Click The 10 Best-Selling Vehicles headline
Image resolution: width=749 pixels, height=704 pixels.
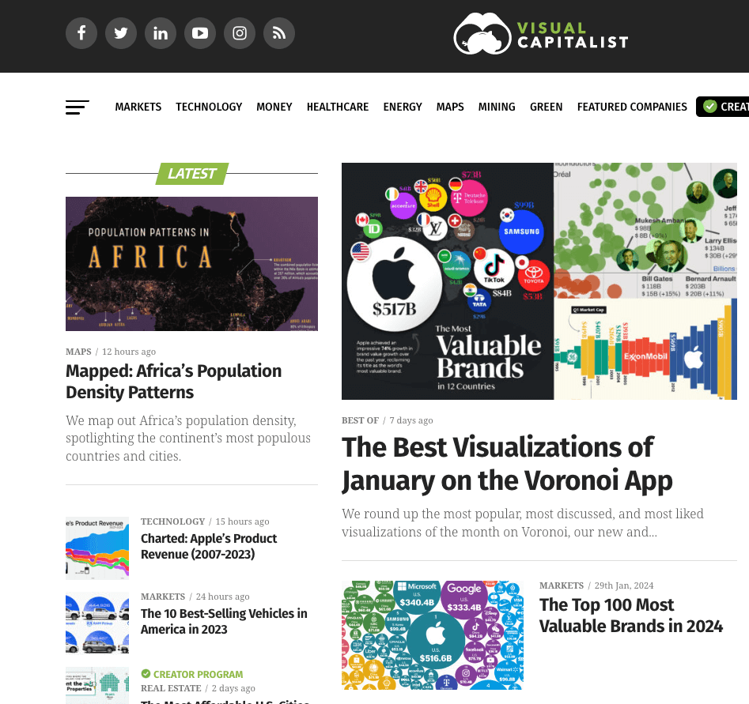point(224,621)
